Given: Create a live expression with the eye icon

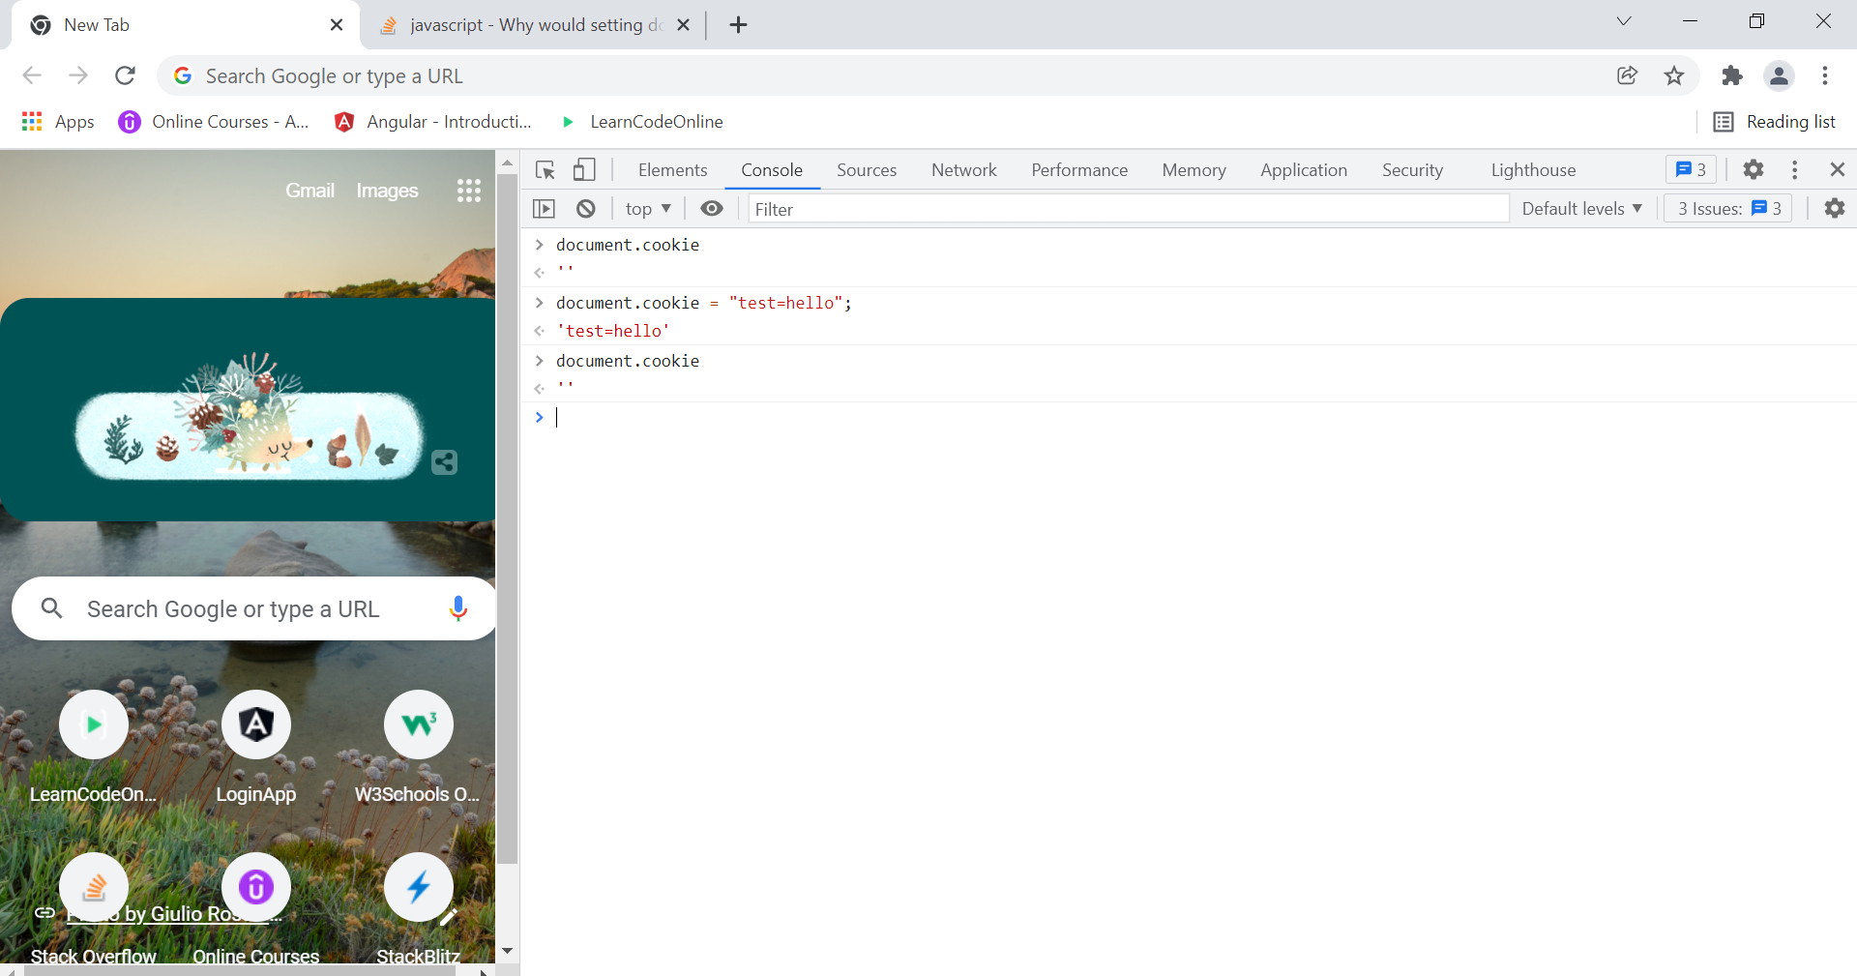Looking at the screenshot, I should pos(712,209).
